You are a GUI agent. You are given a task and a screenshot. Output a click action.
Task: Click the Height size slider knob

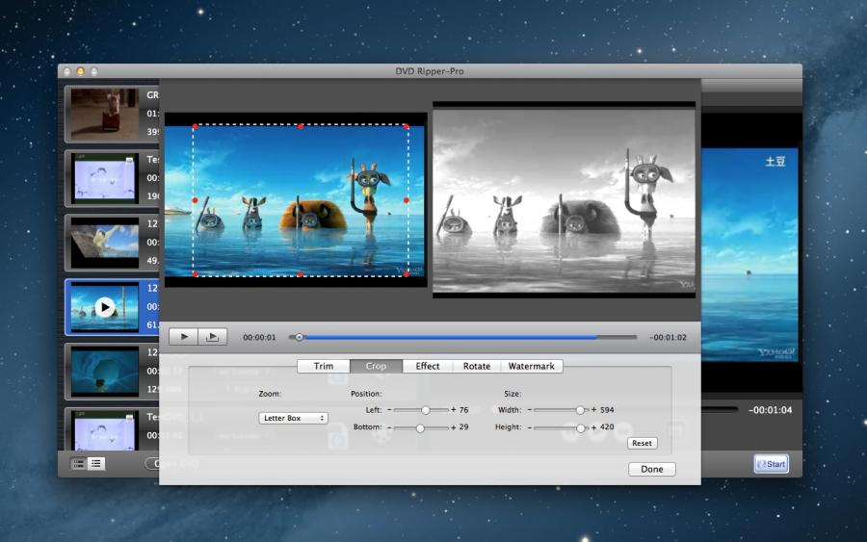pos(580,428)
